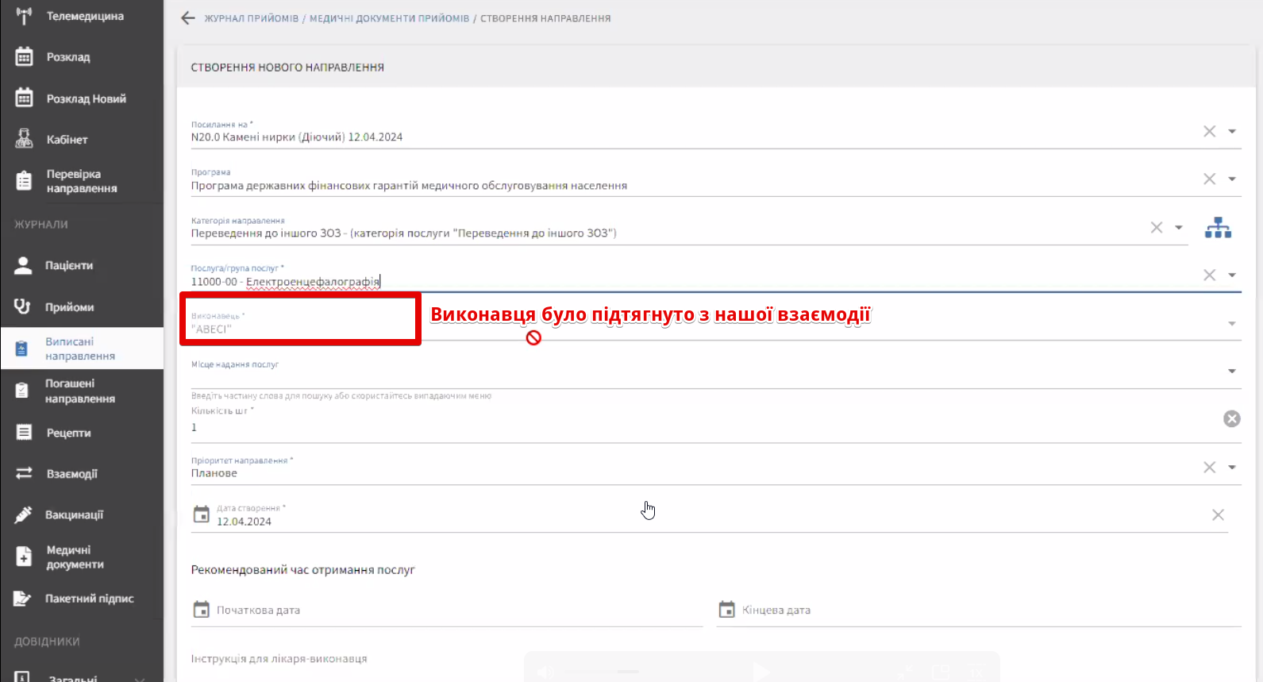1263x682 pixels.
Task: Expand the Пріоритет направлення dropdown
Action: (1231, 468)
